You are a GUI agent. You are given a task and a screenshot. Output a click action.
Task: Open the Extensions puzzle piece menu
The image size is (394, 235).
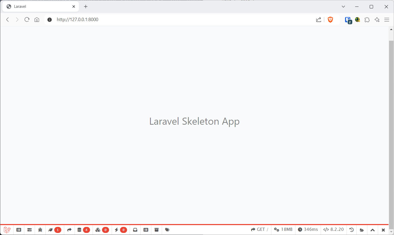coord(367,20)
